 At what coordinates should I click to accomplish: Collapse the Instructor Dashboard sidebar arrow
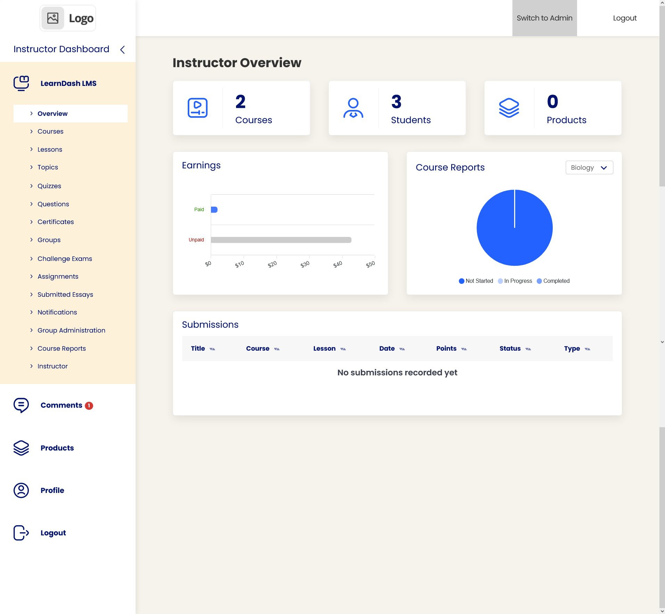(122, 50)
